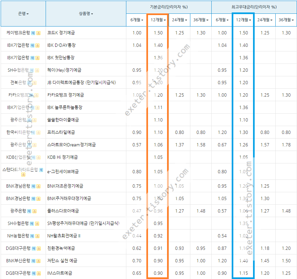Viewport: 297px width, 279px height.
Task: Click the 재 badge beside BNK부산은행
Action: 33,261
